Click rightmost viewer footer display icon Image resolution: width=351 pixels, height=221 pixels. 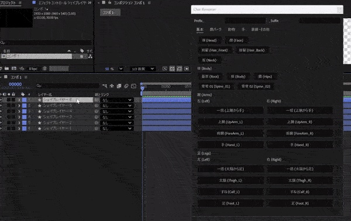[187, 69]
